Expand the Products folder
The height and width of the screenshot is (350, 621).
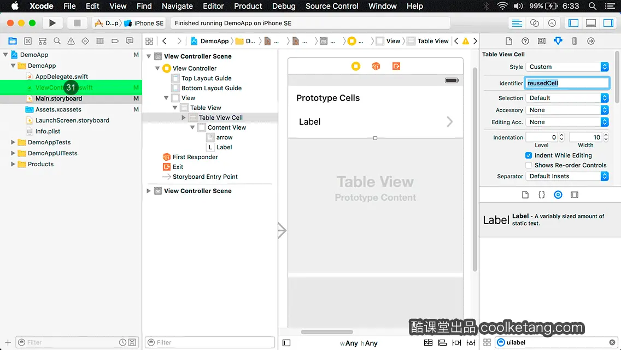point(13,164)
